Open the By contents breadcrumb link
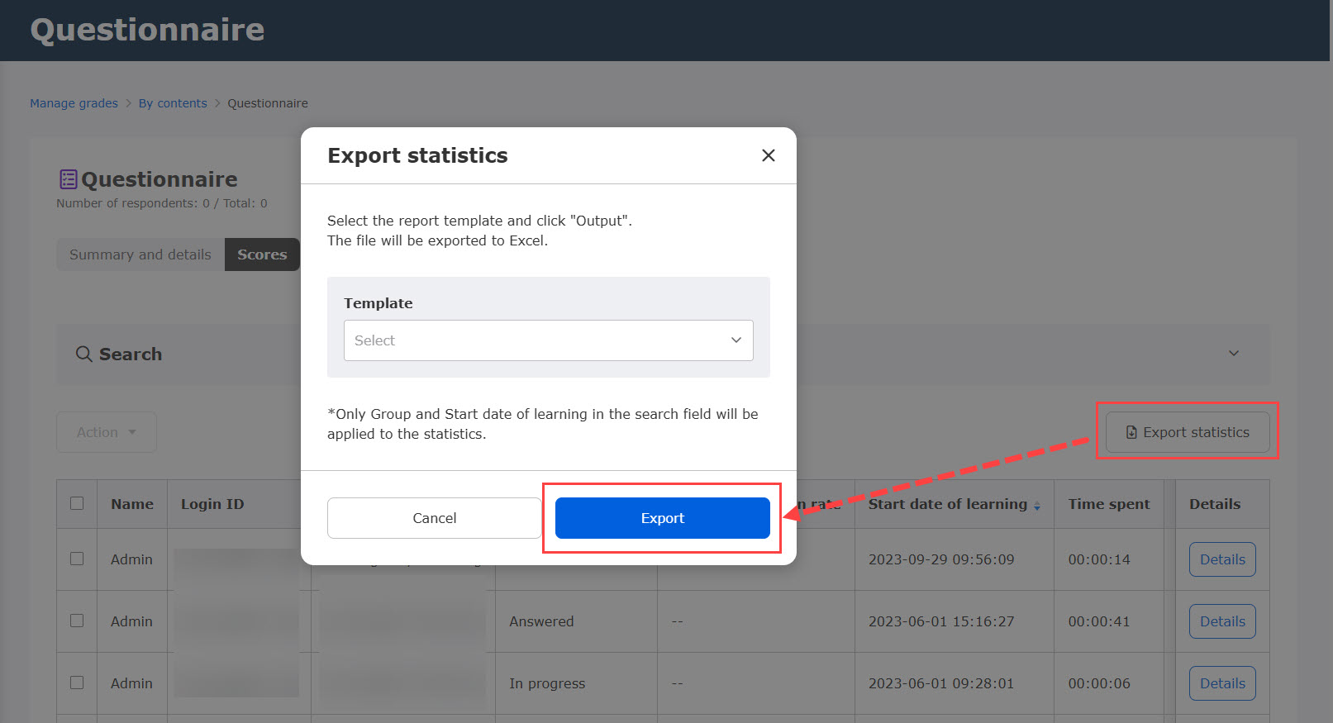This screenshot has height=723, width=1333. click(173, 103)
